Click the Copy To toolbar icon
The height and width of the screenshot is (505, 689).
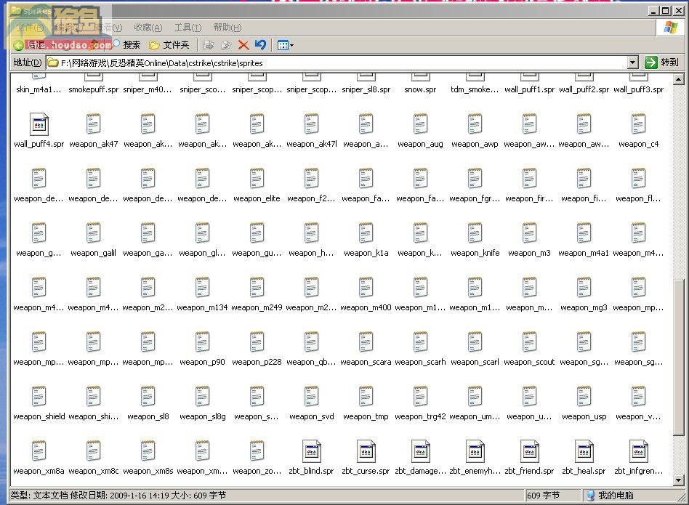(226, 45)
